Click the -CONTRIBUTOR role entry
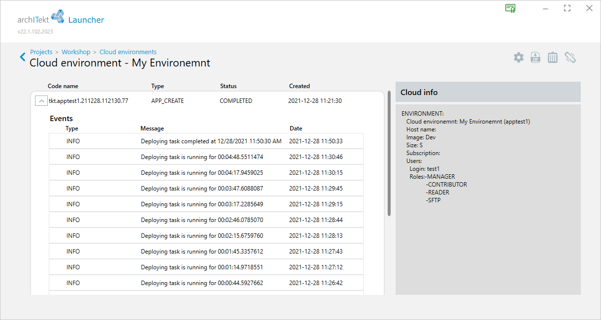Viewport: 601px width, 320px height. [446, 185]
